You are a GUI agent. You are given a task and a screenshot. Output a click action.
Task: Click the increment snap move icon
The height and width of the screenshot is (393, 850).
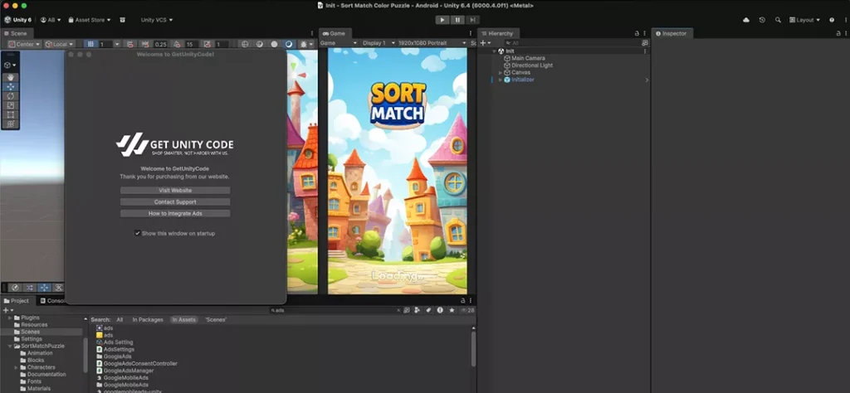click(145, 45)
